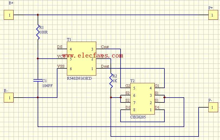Click the junction dot at VCC wire
Viewport: 220px width, 140px height.
(38, 59)
